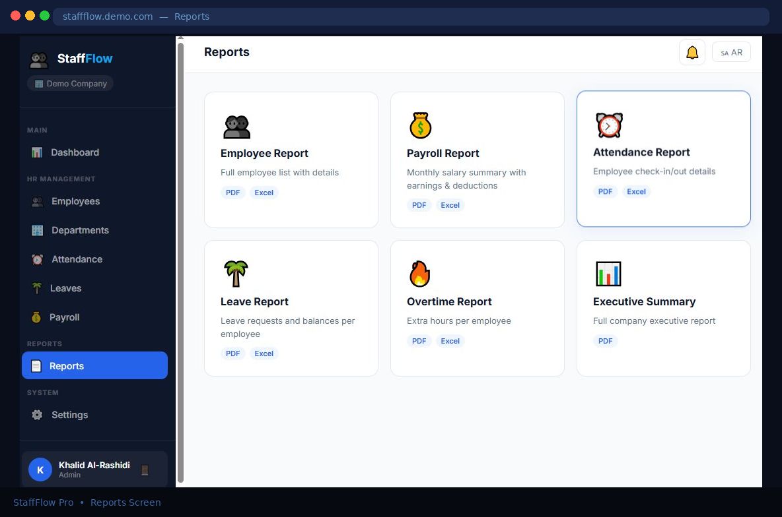This screenshot has width=782, height=517.
Task: Click the 'Full employee list with details' text
Action: point(279,172)
